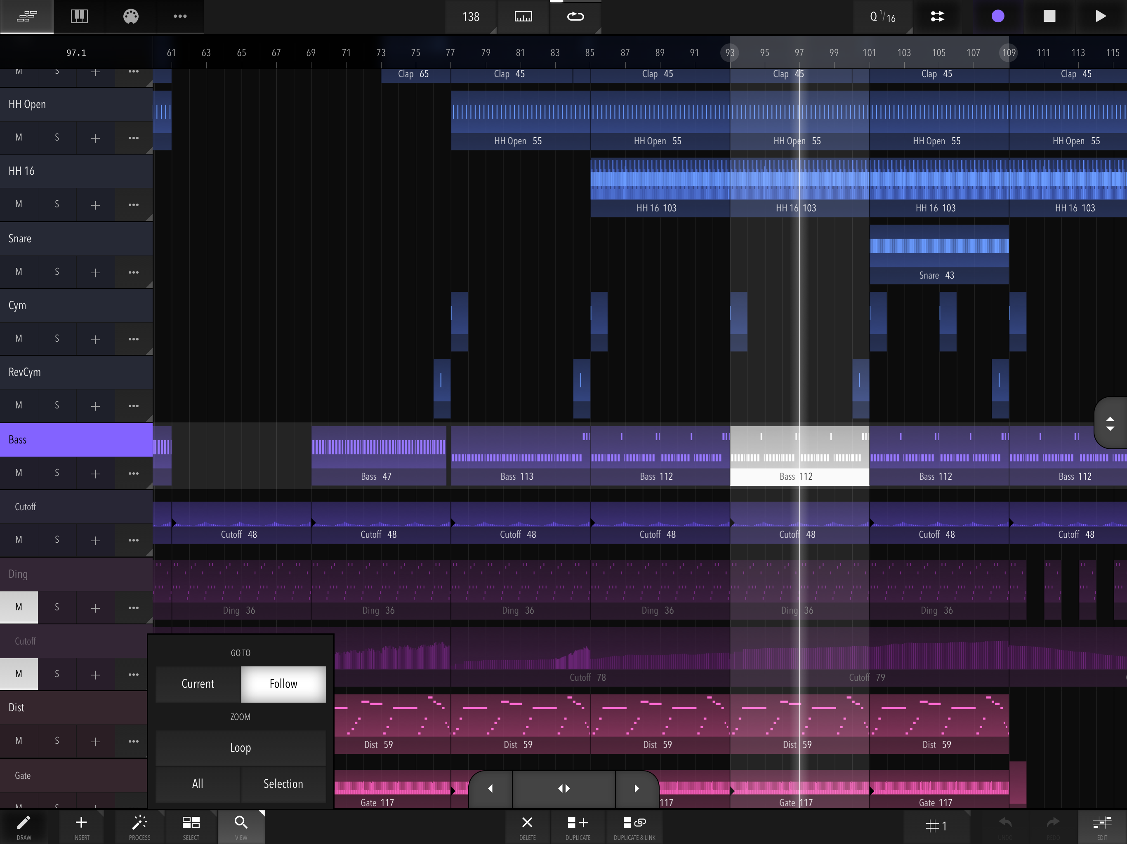The image size is (1127, 844).
Task: Click the Loop zoom button
Action: (240, 748)
